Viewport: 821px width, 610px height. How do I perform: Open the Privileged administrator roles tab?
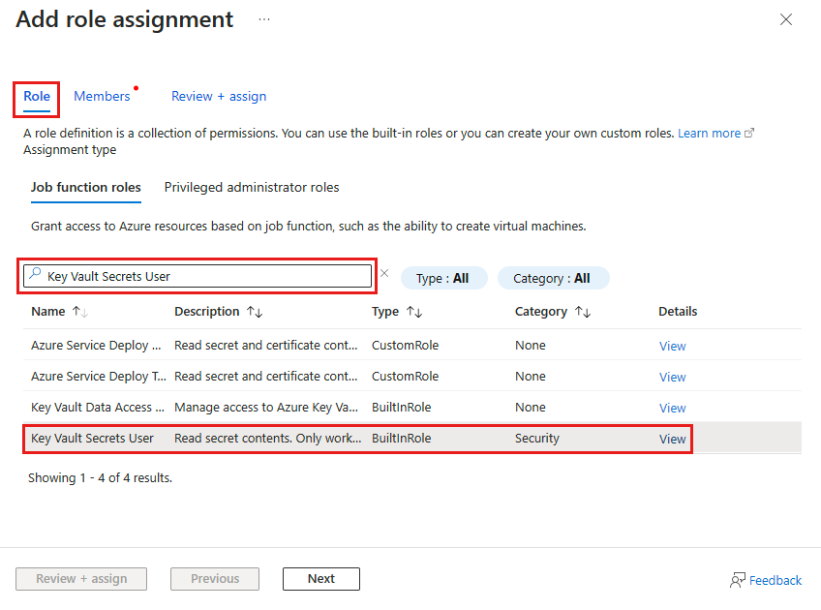tap(251, 187)
